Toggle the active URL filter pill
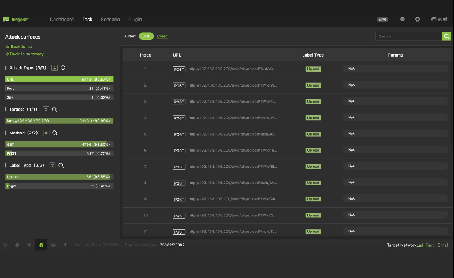 [146, 36]
